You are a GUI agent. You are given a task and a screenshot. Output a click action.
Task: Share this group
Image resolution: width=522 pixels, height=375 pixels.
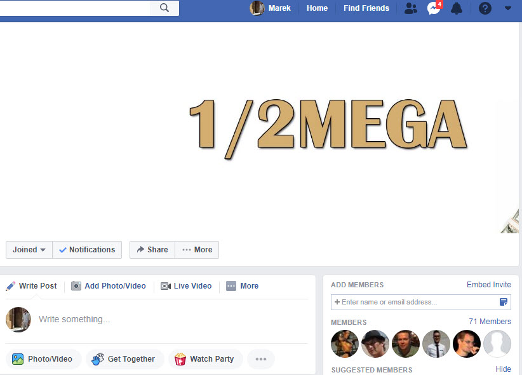tap(152, 250)
